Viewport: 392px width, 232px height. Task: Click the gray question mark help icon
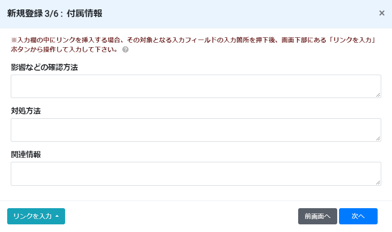(125, 49)
